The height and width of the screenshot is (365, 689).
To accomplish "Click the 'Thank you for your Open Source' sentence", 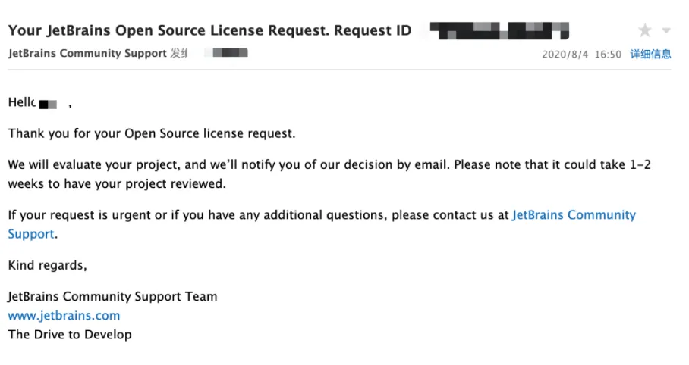I will coord(151,134).
